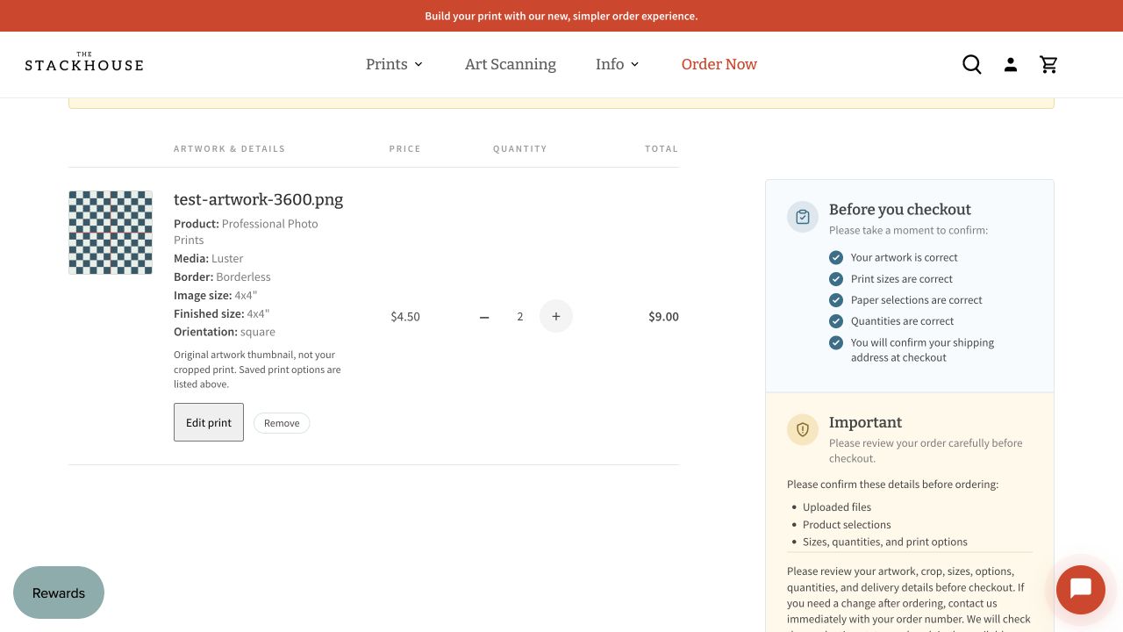Image resolution: width=1123 pixels, height=632 pixels.
Task: Expand the Prints dropdown menu
Action: (395, 64)
